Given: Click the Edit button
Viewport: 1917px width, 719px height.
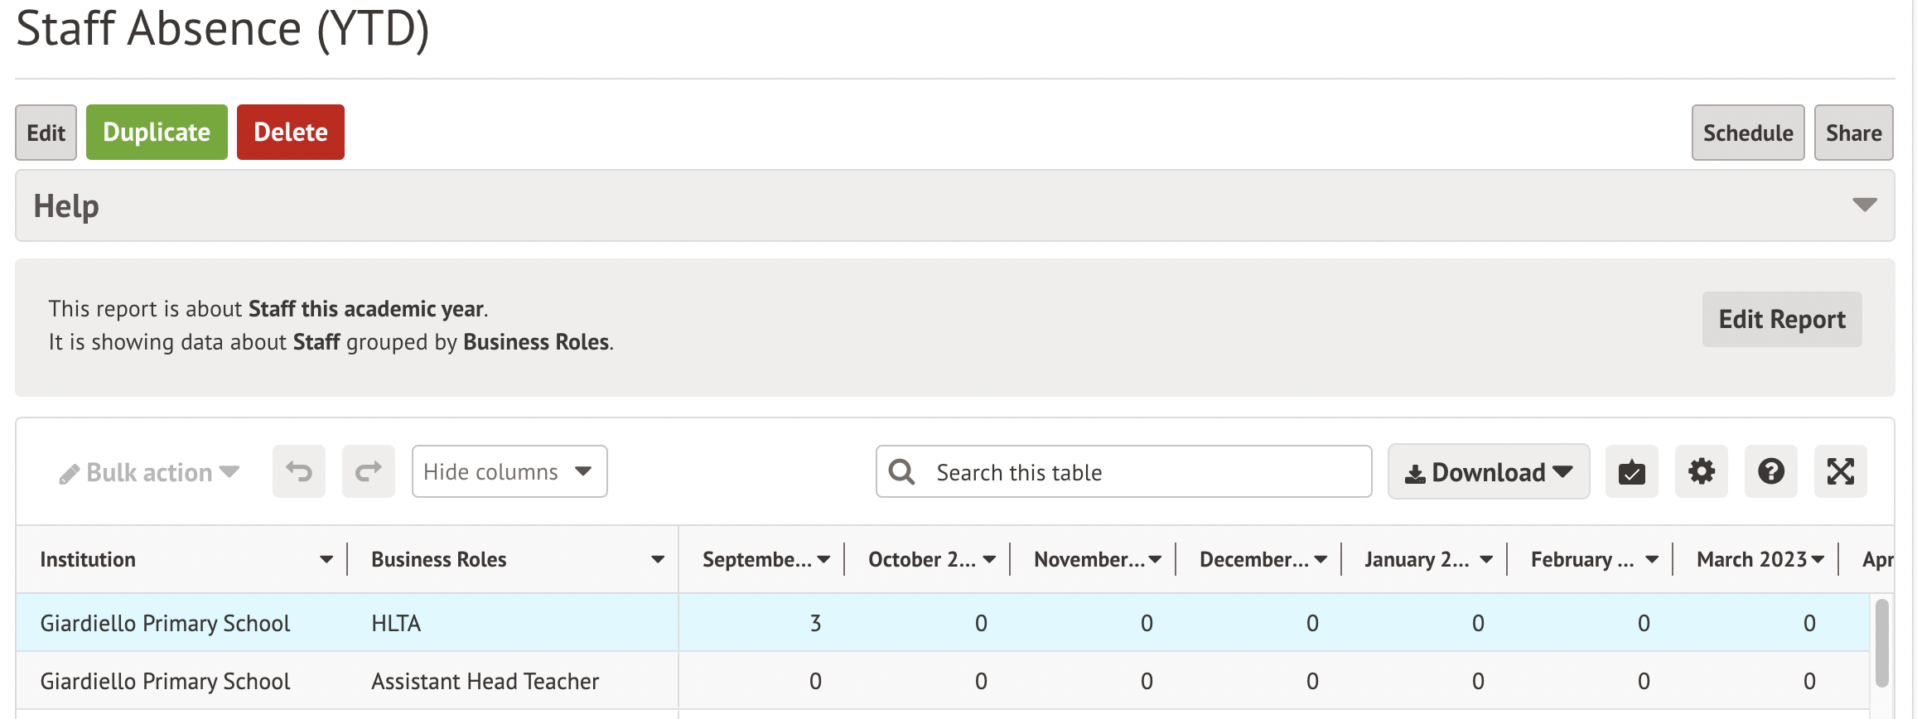Looking at the screenshot, I should [x=46, y=133].
